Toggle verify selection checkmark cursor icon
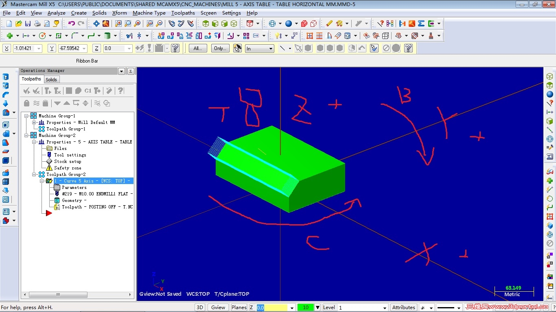Screen dimensions: 556x312 pyautogui.click(x=374, y=48)
